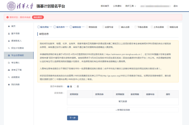Click the 确认志愿 step label
189x125 pixels.
[125, 27]
